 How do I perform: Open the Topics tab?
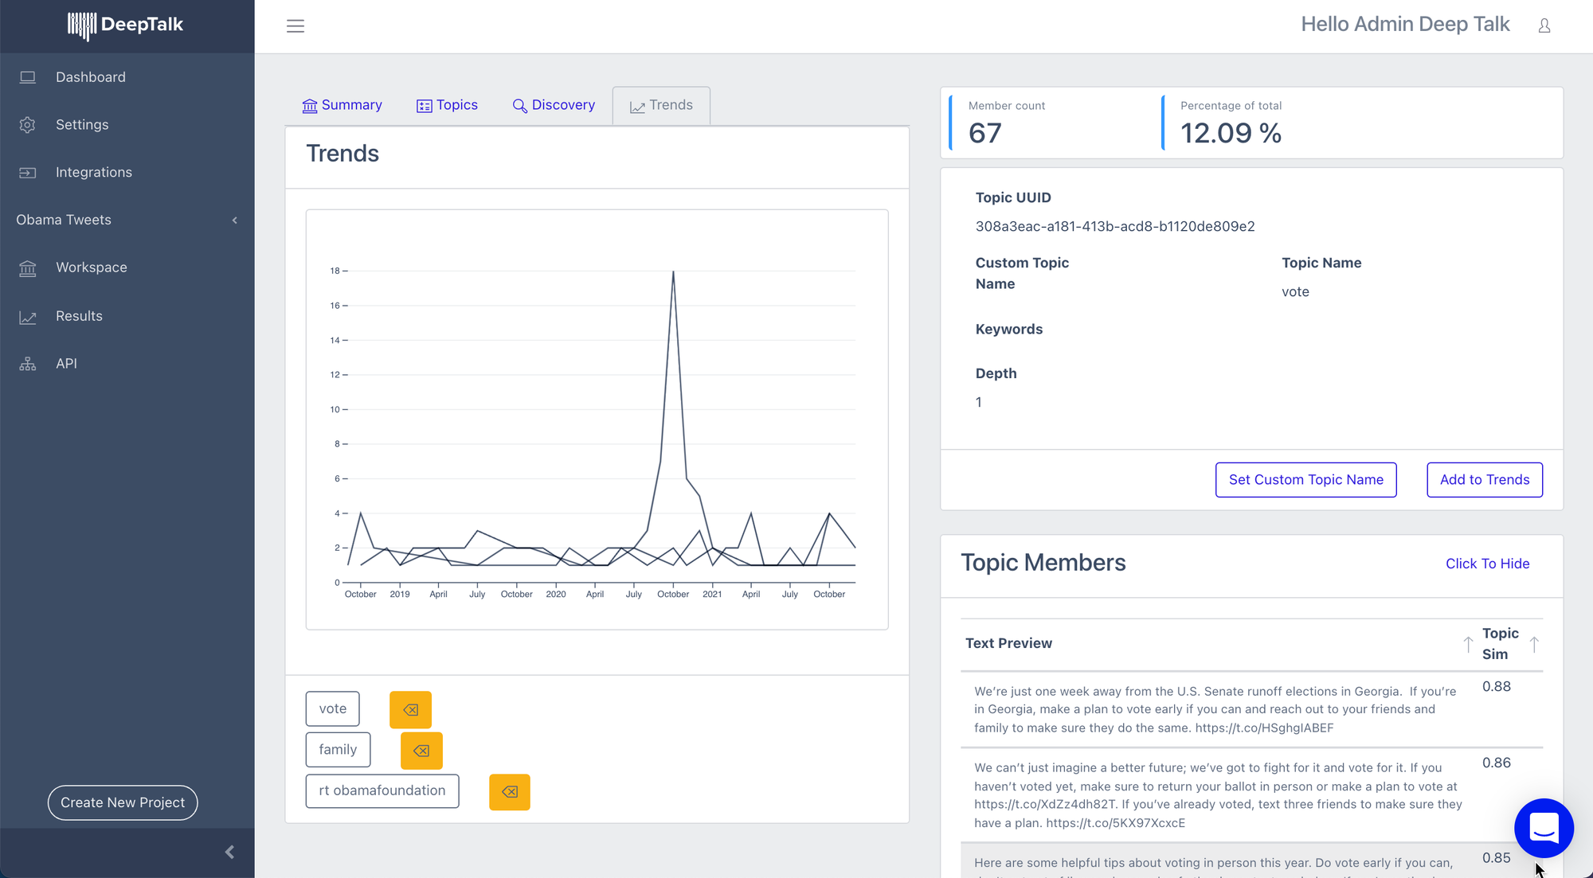click(447, 105)
